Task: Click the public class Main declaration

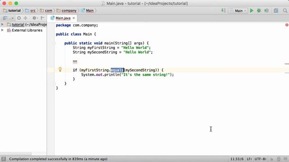Action: click(76, 34)
